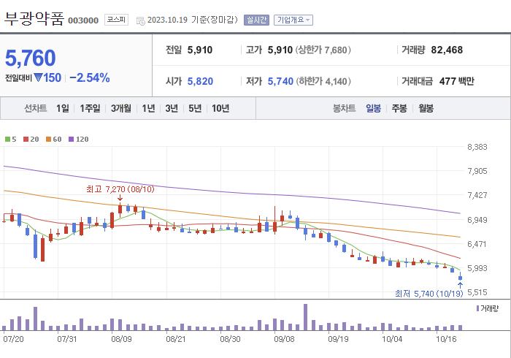Show the 5년 line chart

[x=195, y=108]
